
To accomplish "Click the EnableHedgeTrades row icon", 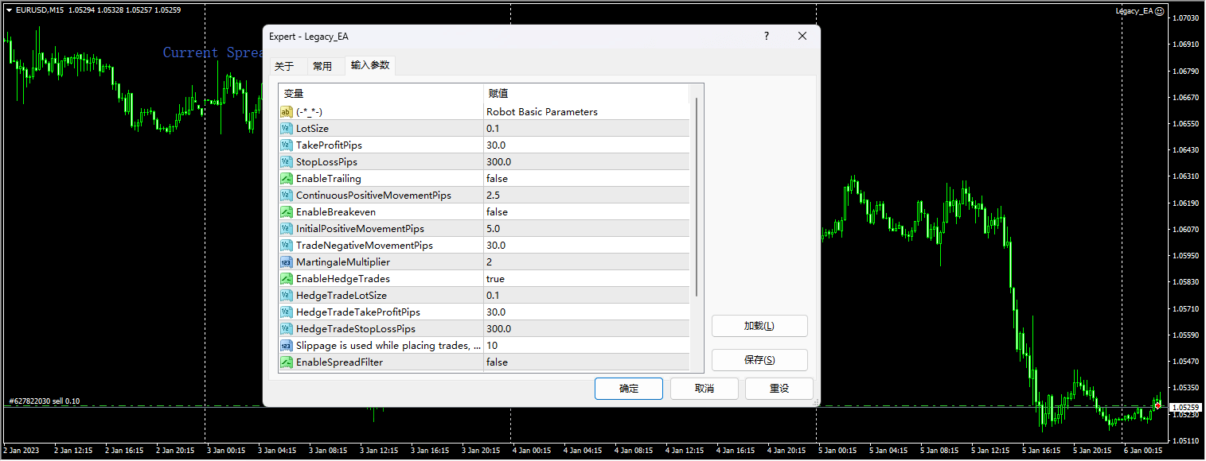I will pyautogui.click(x=287, y=279).
